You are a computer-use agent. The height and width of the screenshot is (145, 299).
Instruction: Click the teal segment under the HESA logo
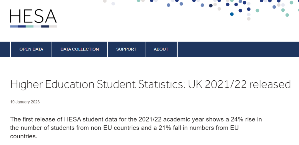point(30,26)
